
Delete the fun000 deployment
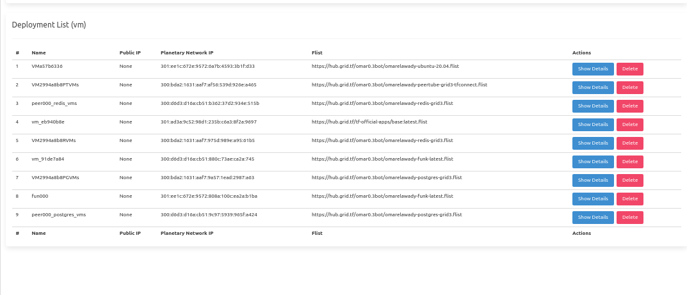tap(629, 199)
